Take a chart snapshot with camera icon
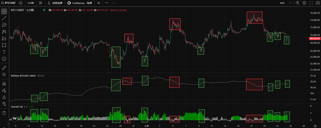The image size is (321, 128). [x=318, y=3]
